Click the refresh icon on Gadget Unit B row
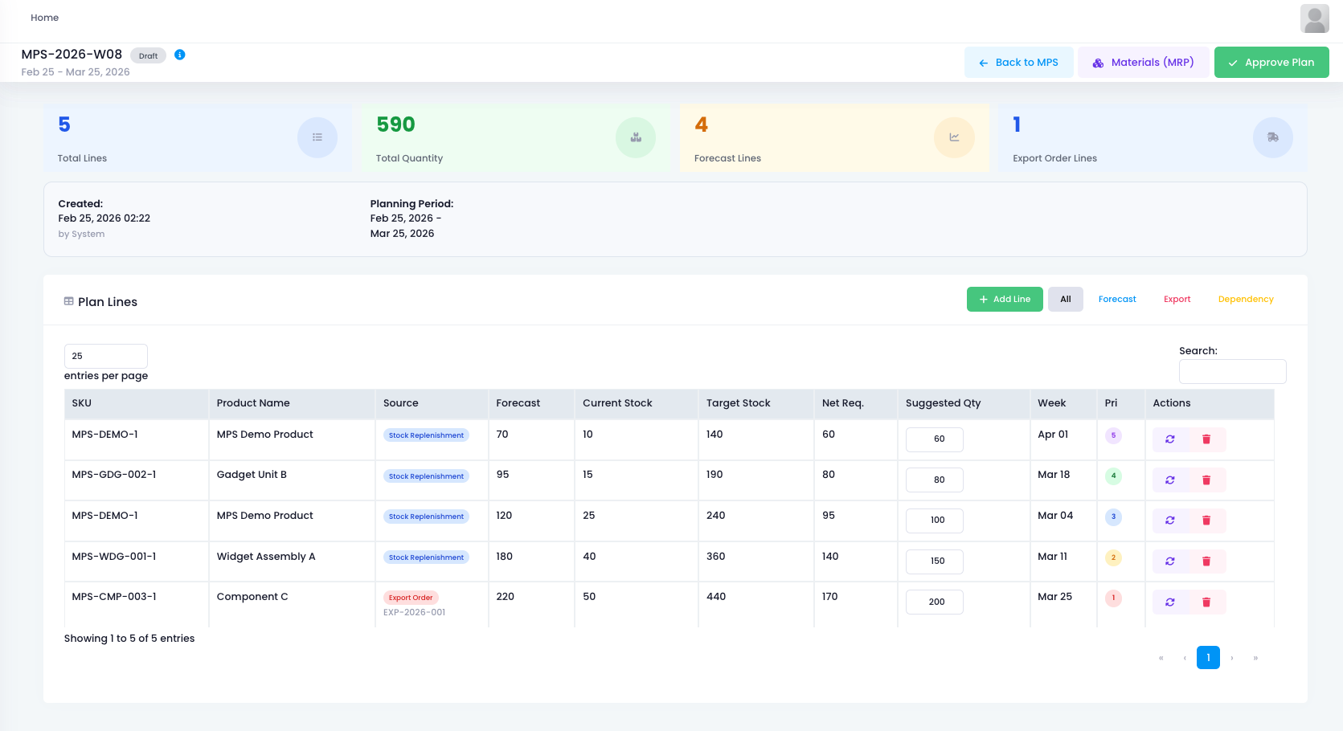The height and width of the screenshot is (731, 1343). coord(1170,480)
